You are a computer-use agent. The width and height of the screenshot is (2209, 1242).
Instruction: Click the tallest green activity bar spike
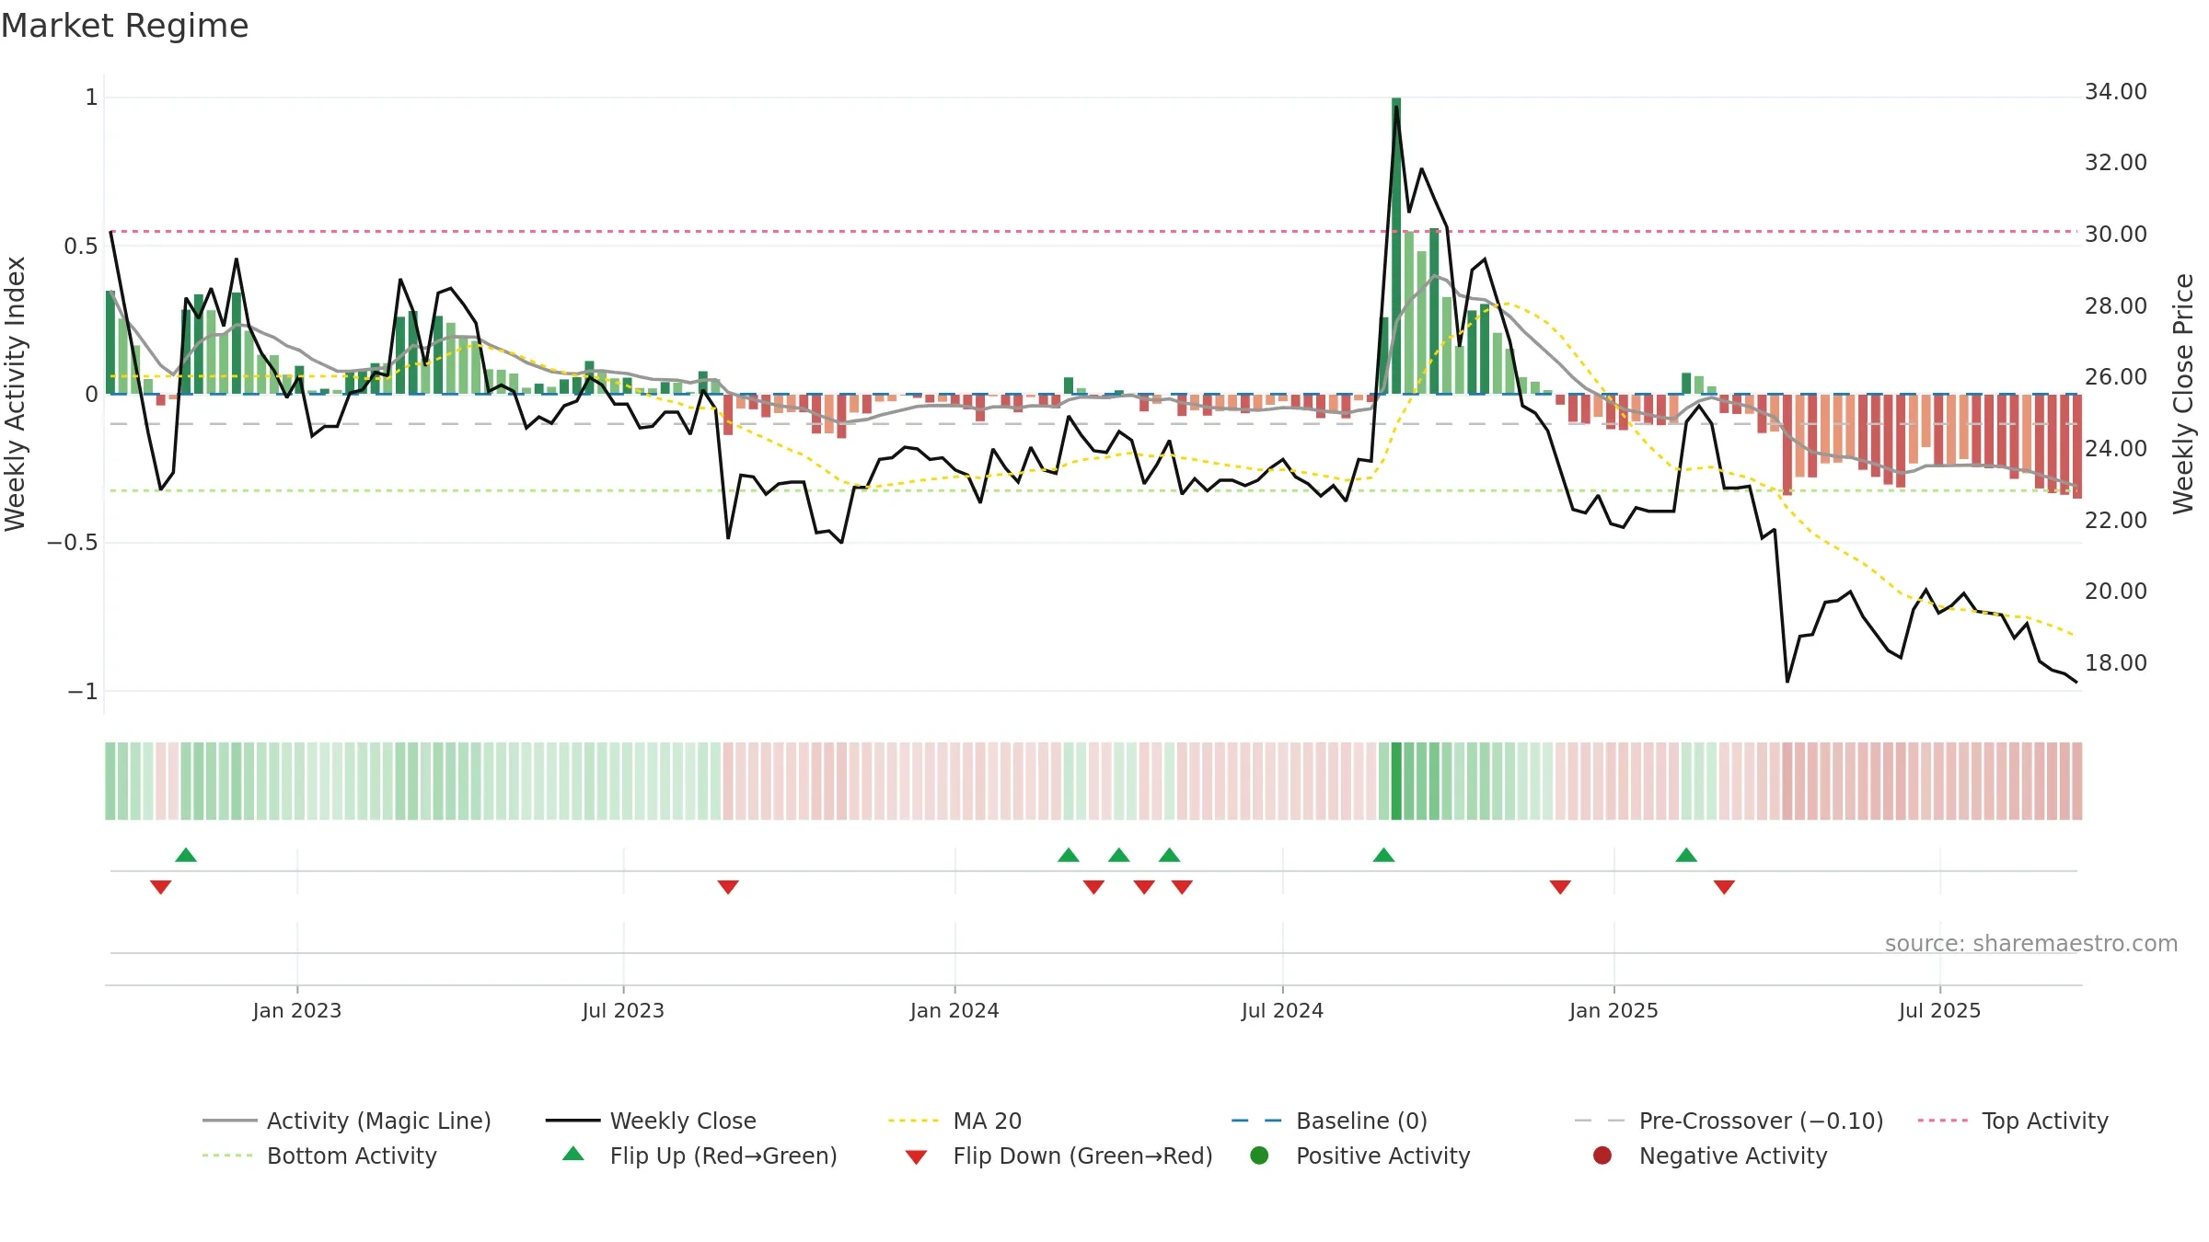pos(1396,246)
